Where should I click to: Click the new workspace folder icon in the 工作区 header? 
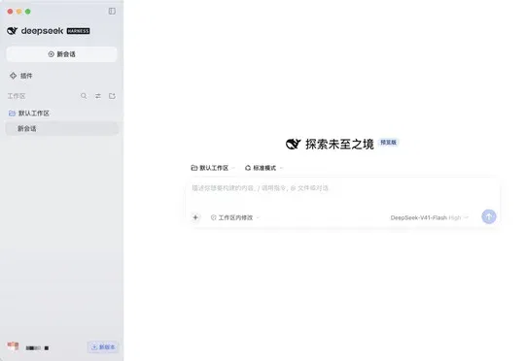pyautogui.click(x=112, y=96)
